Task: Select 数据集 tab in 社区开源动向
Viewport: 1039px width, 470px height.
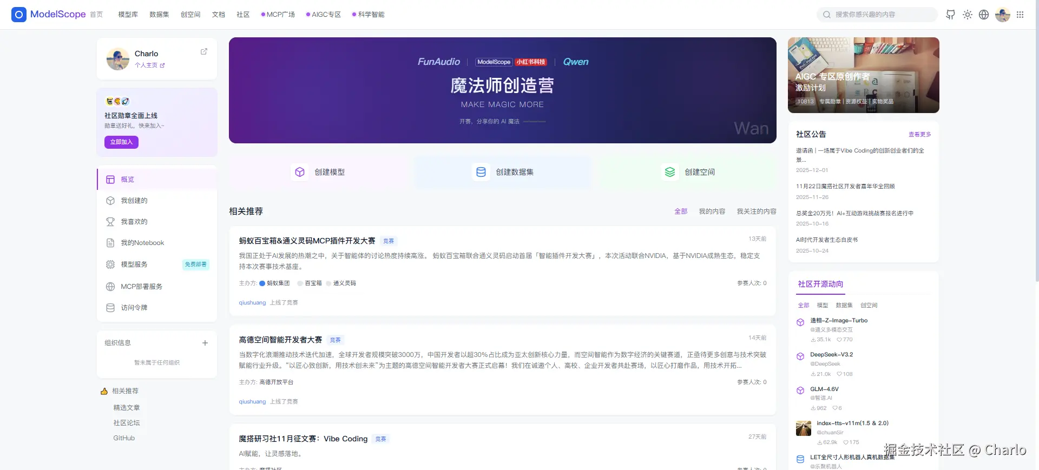Action: click(844, 306)
